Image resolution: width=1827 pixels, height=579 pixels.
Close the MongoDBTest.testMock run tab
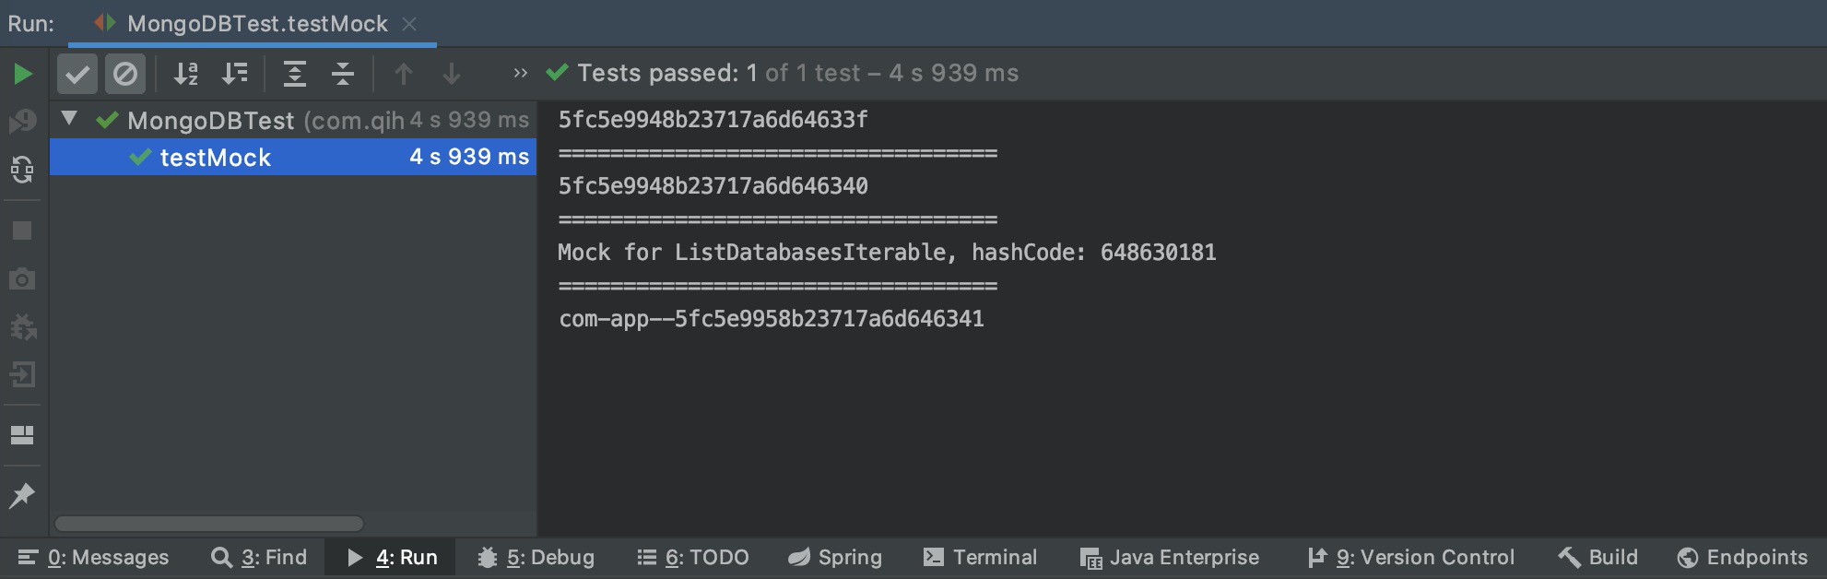pyautogui.click(x=409, y=24)
